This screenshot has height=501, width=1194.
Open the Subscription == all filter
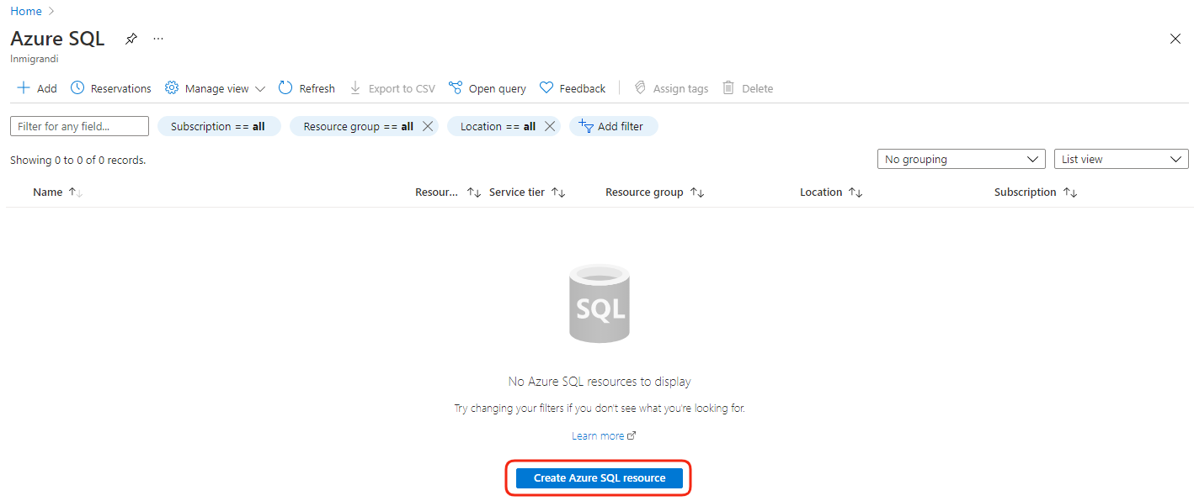coord(219,126)
